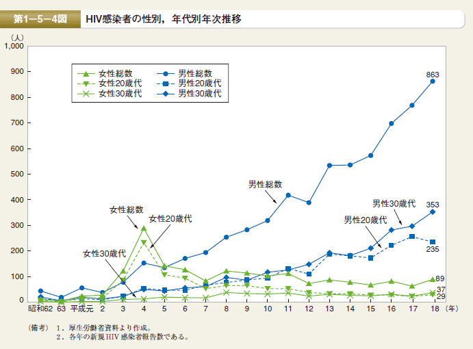Click the 男性30歳代 annotation inside the chart
Screen dimensions: 473x349
(x=394, y=204)
